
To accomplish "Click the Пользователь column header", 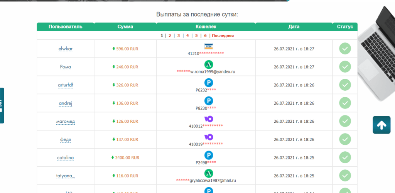I will point(66,27).
